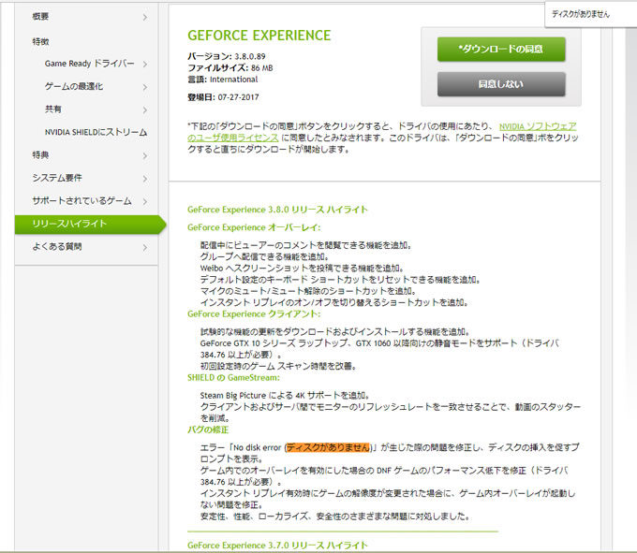Open ゲームの最適化 sidebar entry
The width and height of the screenshot is (637, 553).
pyautogui.click(x=74, y=86)
